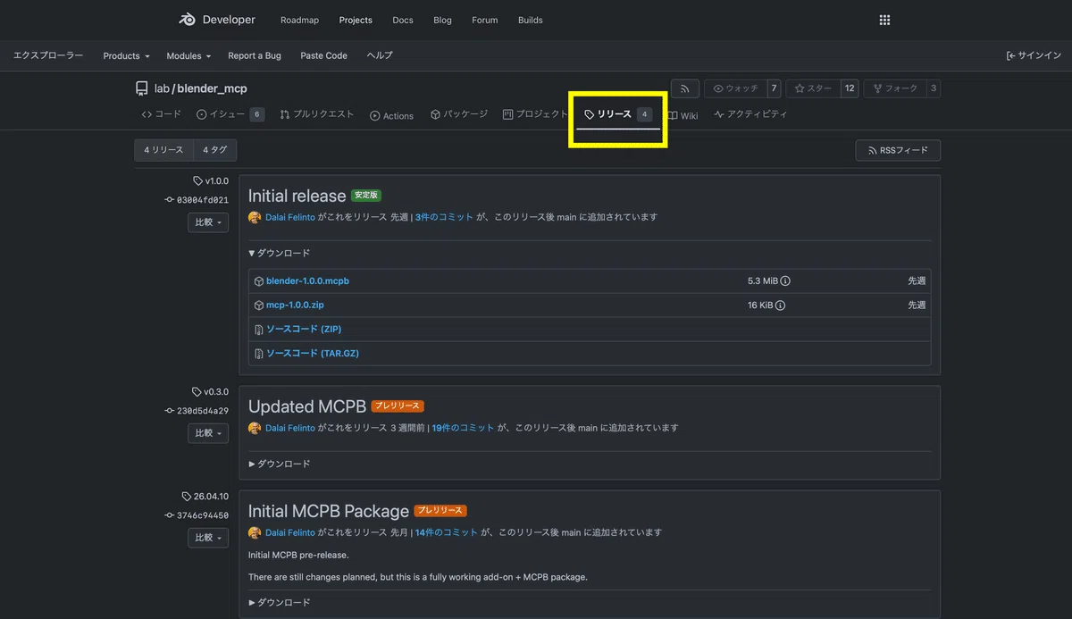Click the スター button
This screenshot has height=619, width=1072.
coord(812,88)
